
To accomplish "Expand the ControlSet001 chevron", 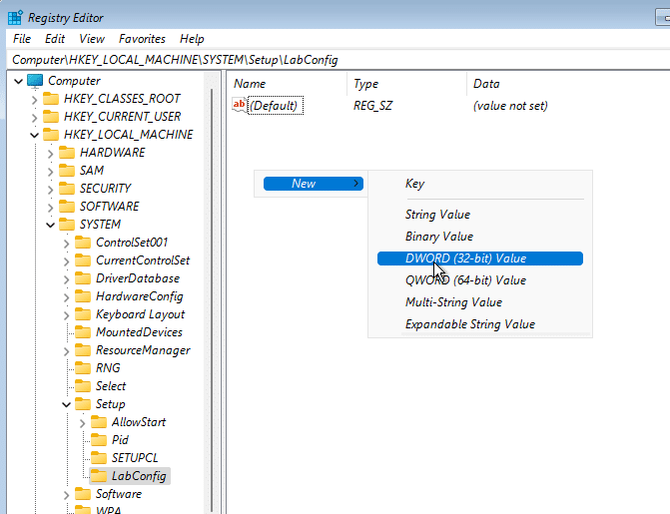I will (66, 244).
